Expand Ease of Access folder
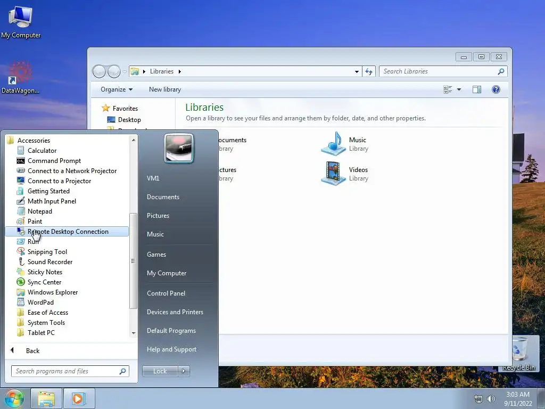 coord(47,312)
